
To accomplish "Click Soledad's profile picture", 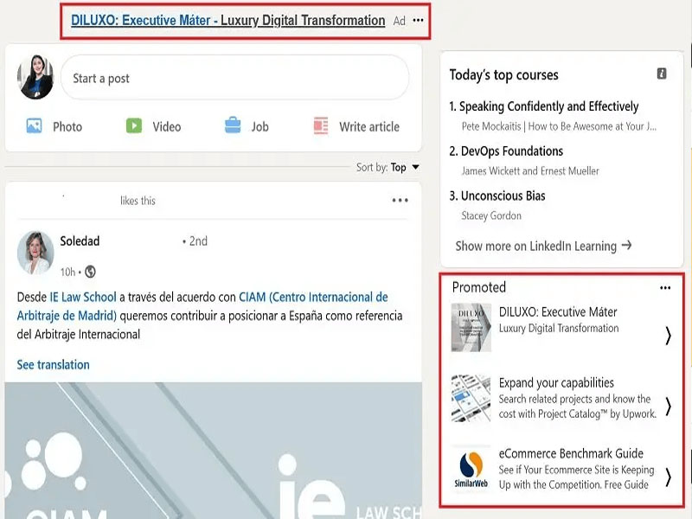I will [x=35, y=253].
